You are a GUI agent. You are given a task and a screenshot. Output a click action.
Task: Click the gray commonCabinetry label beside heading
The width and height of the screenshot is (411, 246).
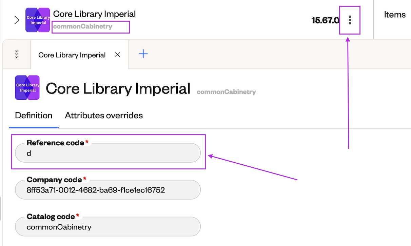click(x=226, y=92)
